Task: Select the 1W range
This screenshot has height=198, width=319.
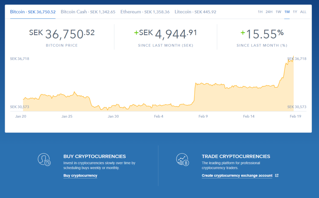Action: pos(278,12)
